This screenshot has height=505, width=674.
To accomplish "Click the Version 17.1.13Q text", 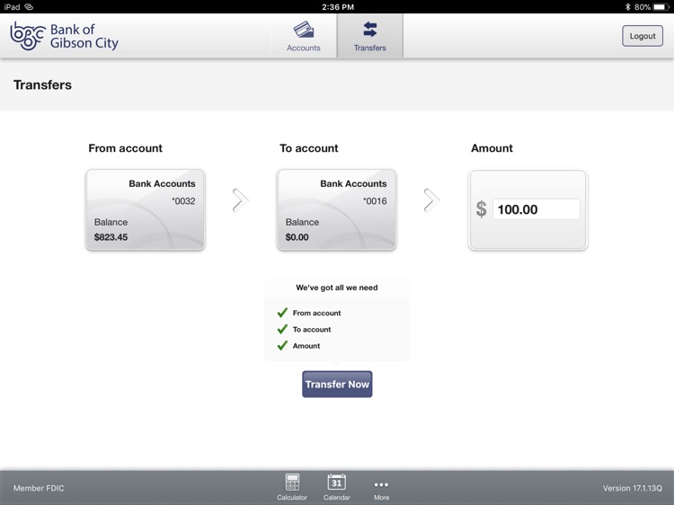I will pos(633,488).
